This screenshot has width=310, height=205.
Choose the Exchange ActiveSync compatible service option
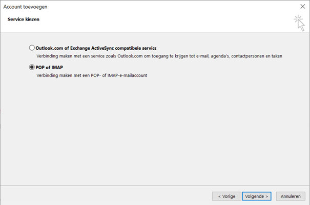pos(32,48)
